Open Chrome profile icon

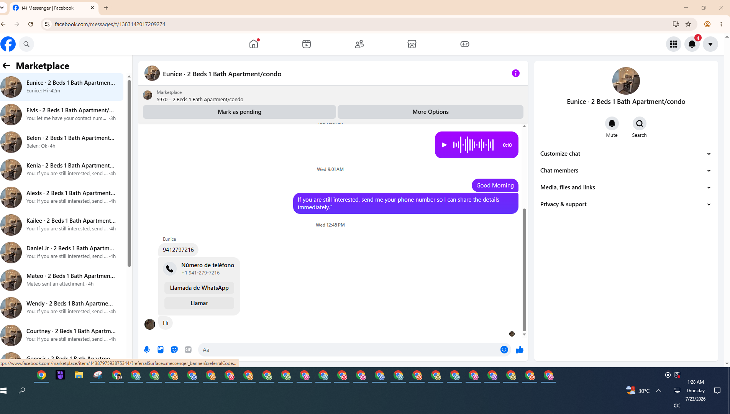(707, 24)
